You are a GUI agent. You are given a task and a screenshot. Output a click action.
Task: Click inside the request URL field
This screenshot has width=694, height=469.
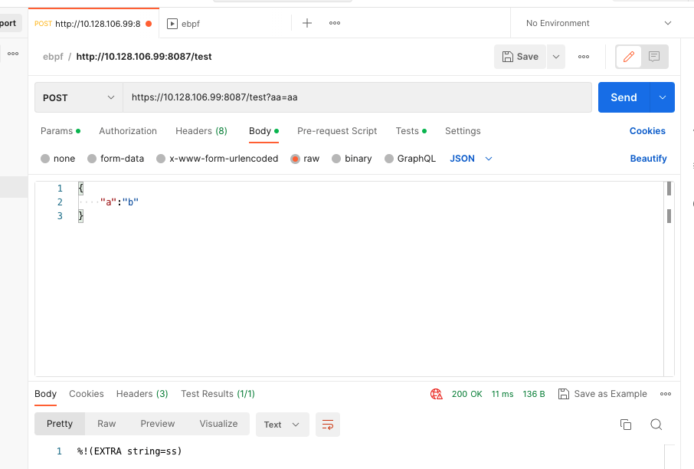pos(345,97)
